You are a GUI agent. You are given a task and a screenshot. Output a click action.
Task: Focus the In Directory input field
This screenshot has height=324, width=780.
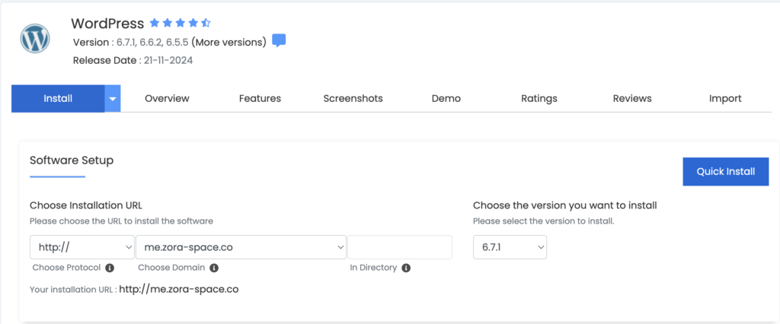(x=400, y=247)
